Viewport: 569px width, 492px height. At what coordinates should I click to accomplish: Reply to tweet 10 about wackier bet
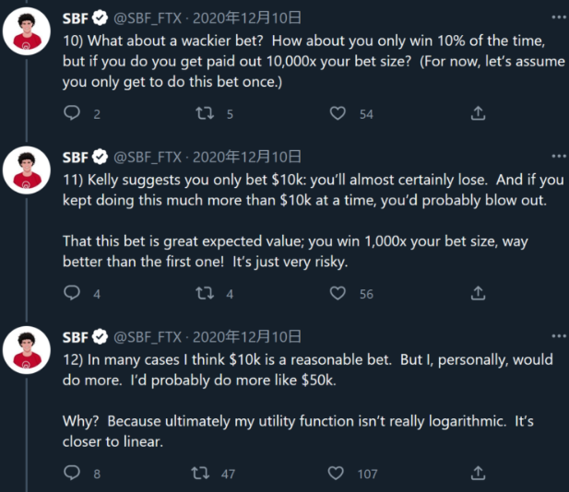click(x=72, y=113)
